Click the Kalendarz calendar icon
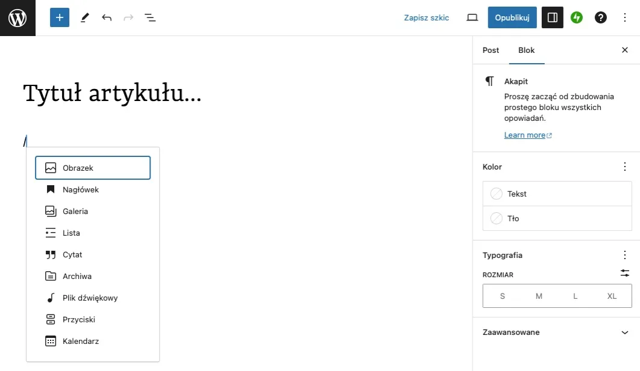Image resolution: width=640 pixels, height=371 pixels. pos(51,341)
